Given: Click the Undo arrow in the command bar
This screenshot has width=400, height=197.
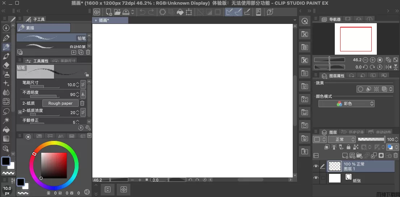Looking at the screenshot, I should [142, 12].
